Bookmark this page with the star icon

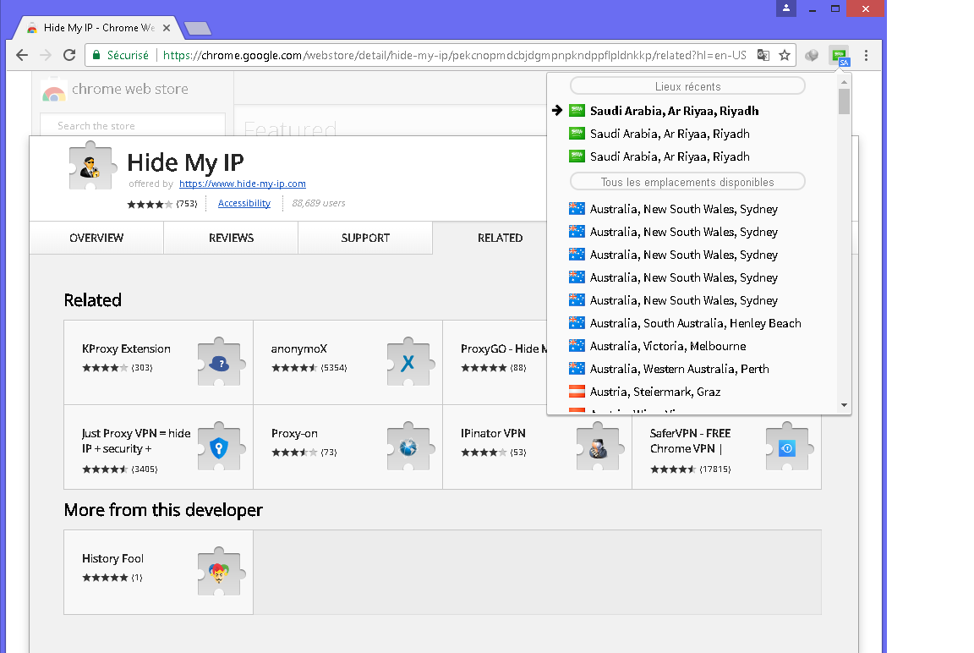click(x=785, y=55)
